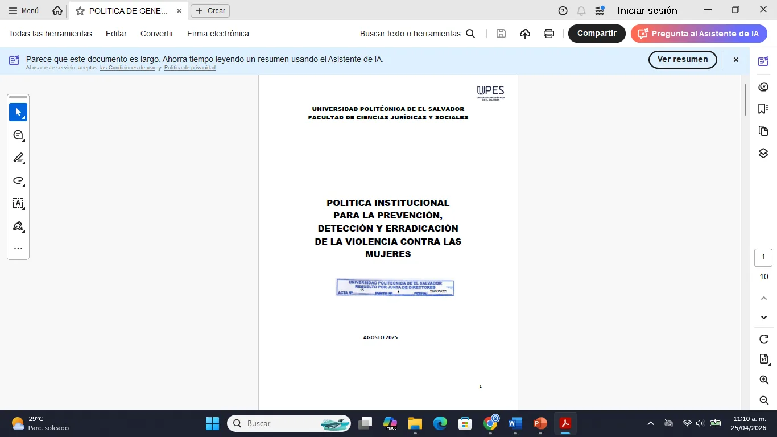The height and width of the screenshot is (437, 777).
Task: Open the notifications bell
Action: click(581, 11)
